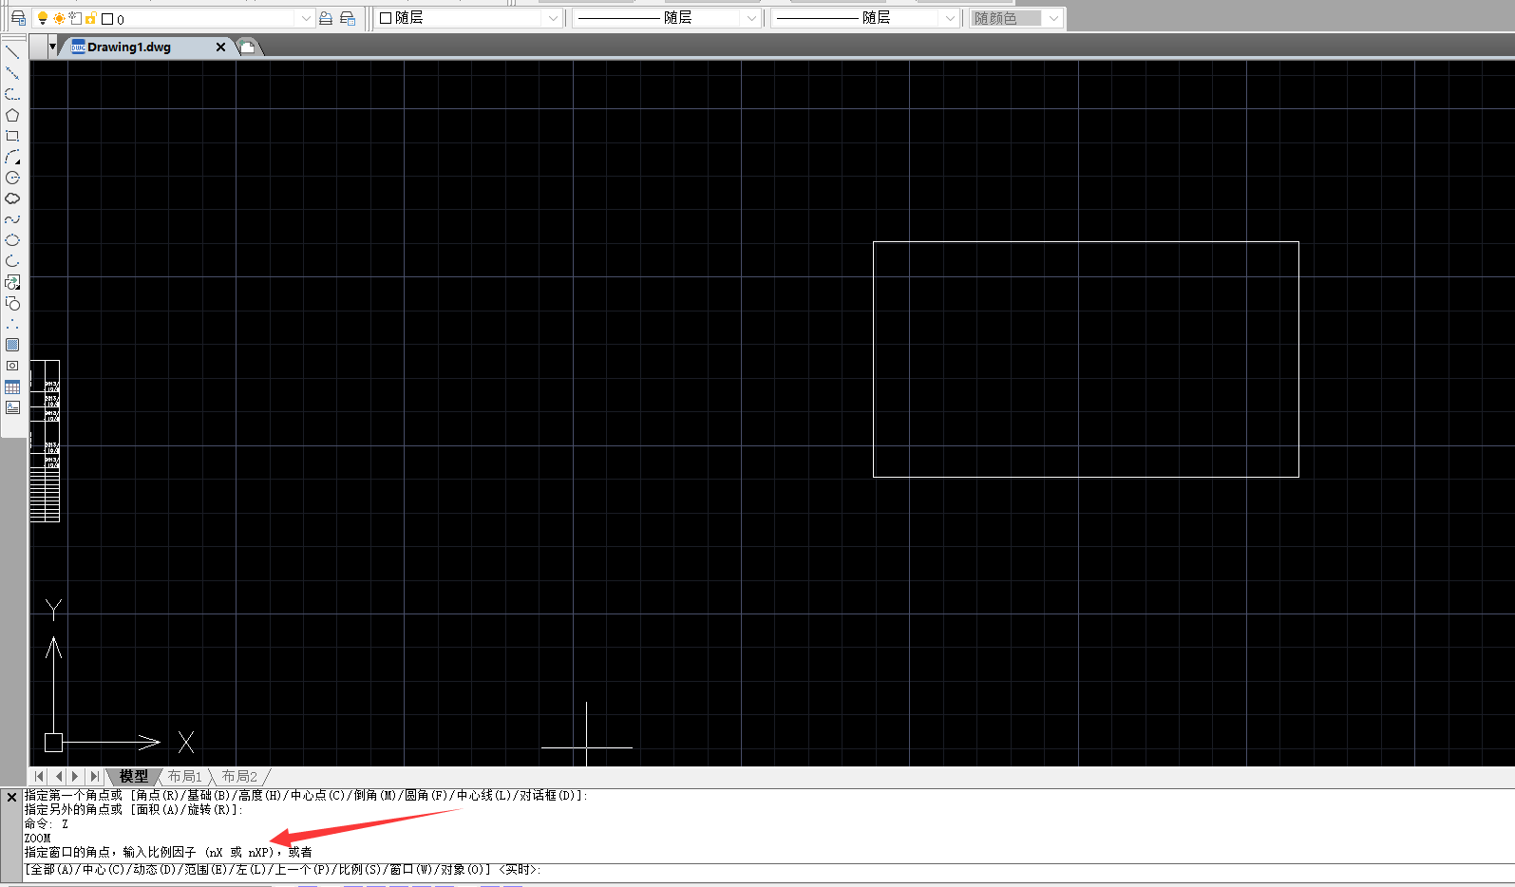This screenshot has height=887, width=1515.
Task: Switch to the 布局2 layout tab
Action: (239, 776)
